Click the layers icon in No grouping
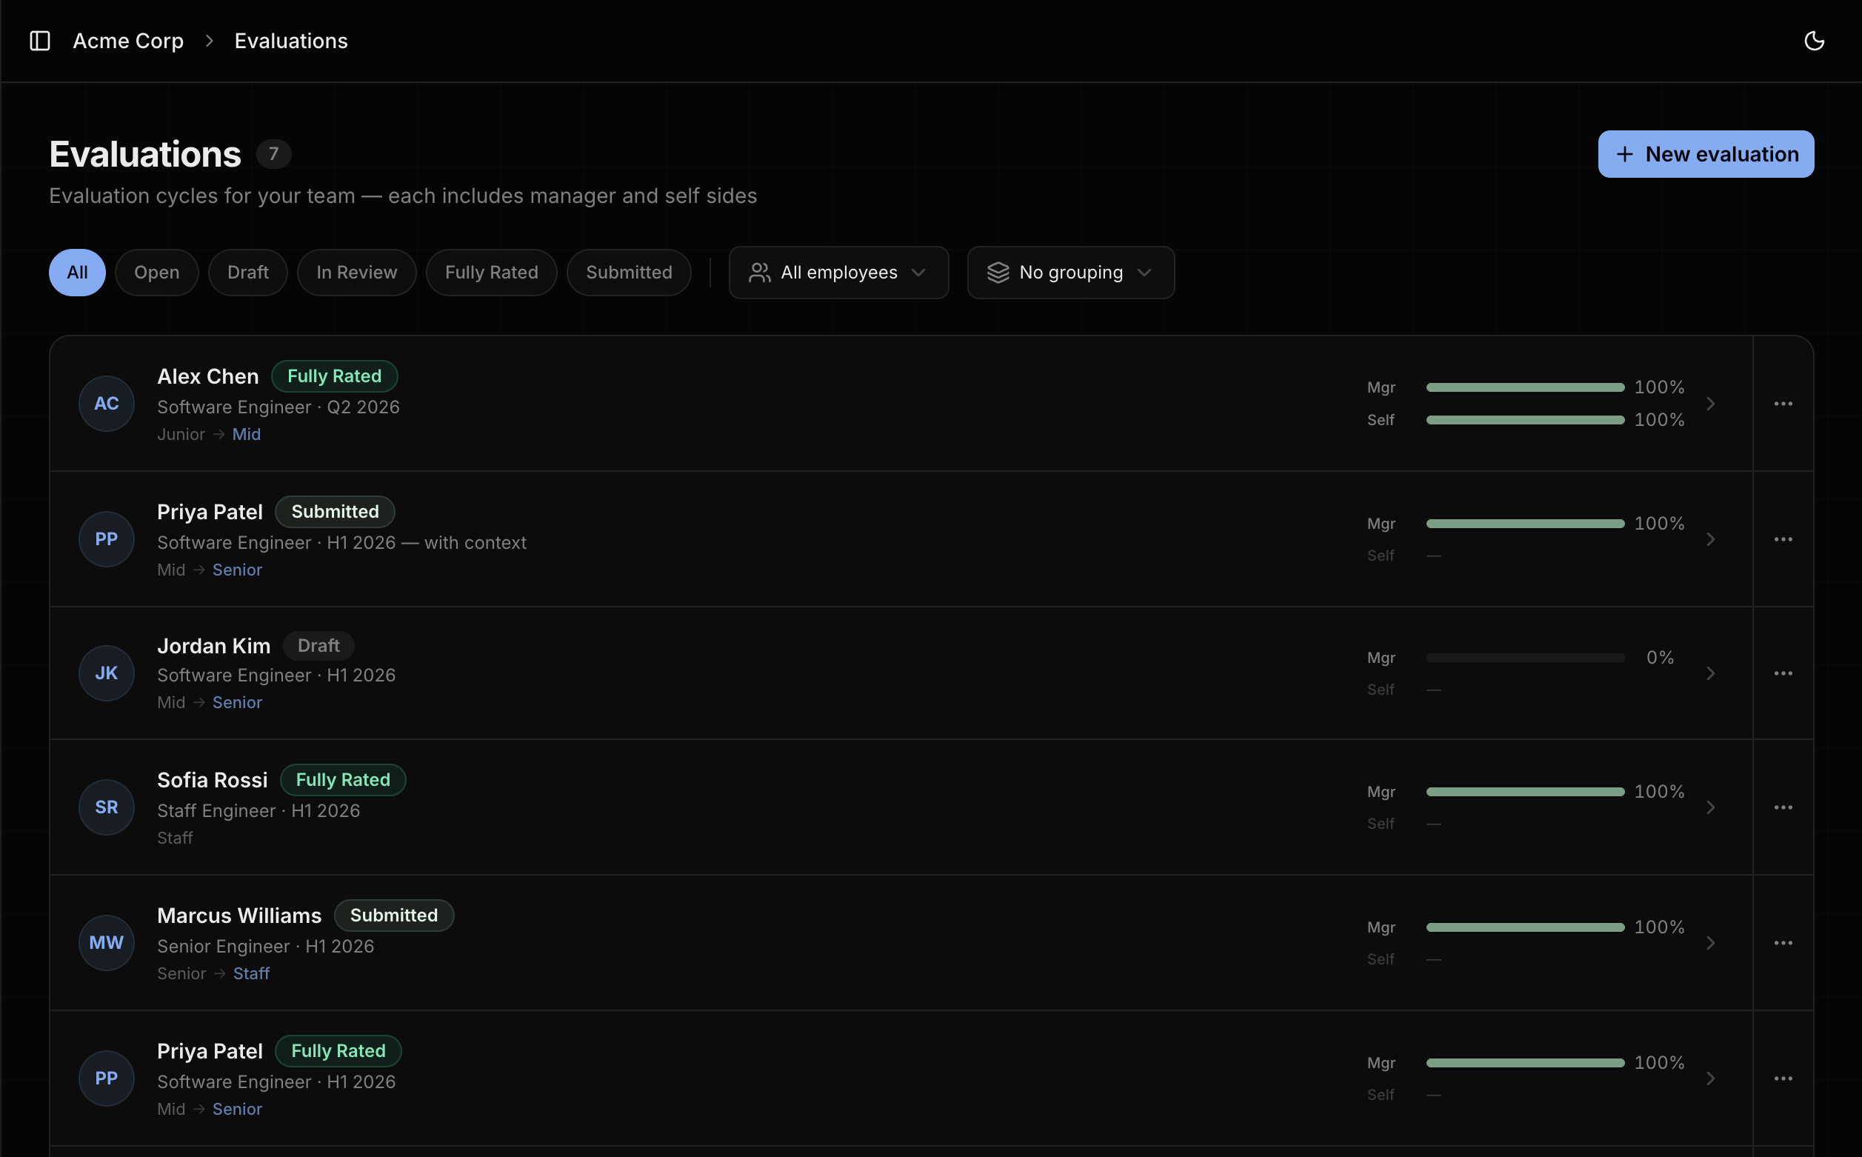Screen dimensions: 1862x1157 pyautogui.click(x=998, y=273)
